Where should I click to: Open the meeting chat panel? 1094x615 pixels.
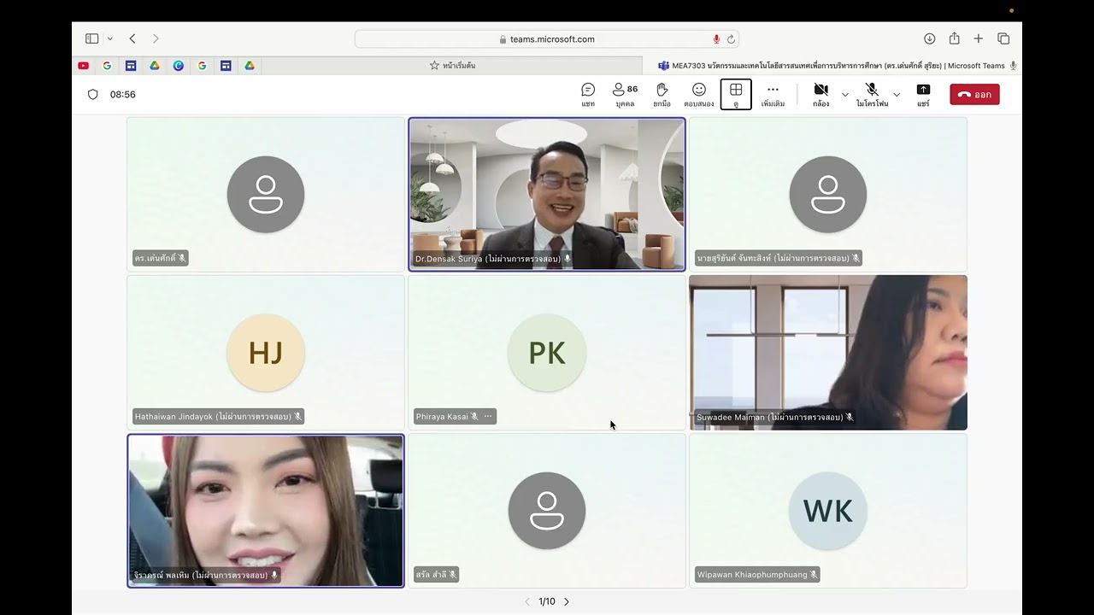click(588, 95)
